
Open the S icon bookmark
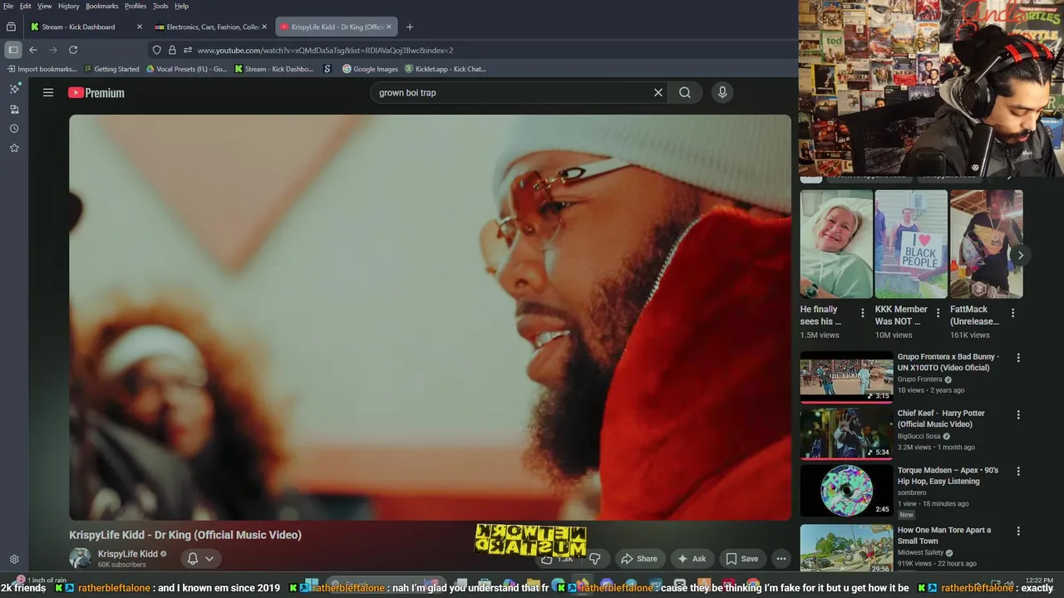(x=328, y=69)
